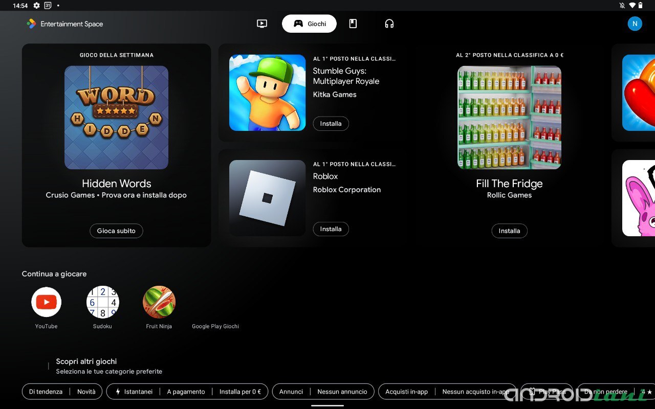
Task: Tap the bottom navigation gesture handle
Action: tap(327, 405)
